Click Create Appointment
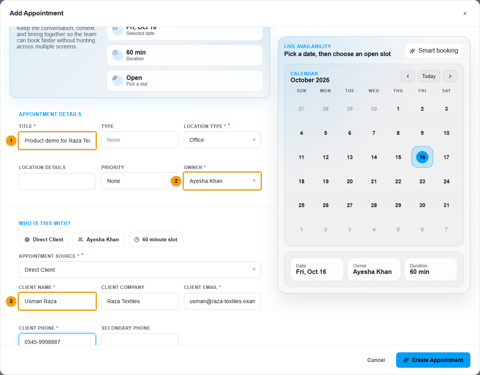 click(x=433, y=360)
